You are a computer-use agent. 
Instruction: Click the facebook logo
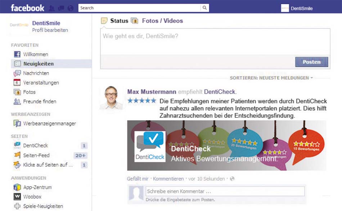27,8
